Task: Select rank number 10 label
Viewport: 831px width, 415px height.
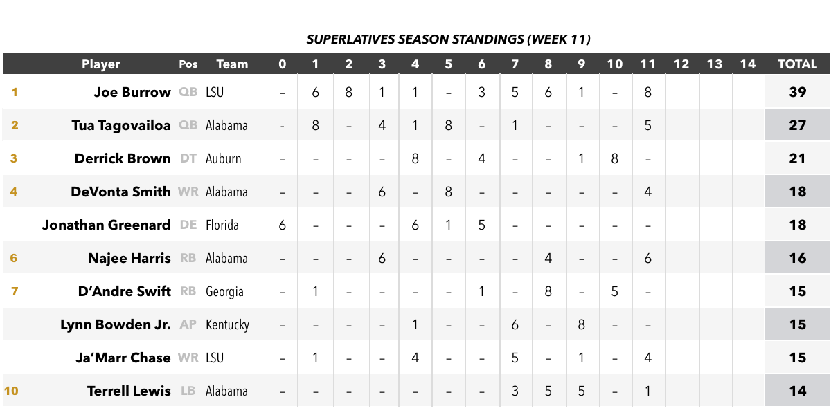Action: coord(11,391)
